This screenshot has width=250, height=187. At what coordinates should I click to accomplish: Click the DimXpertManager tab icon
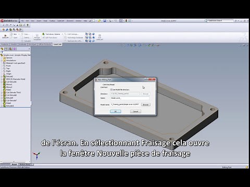tap(15, 49)
